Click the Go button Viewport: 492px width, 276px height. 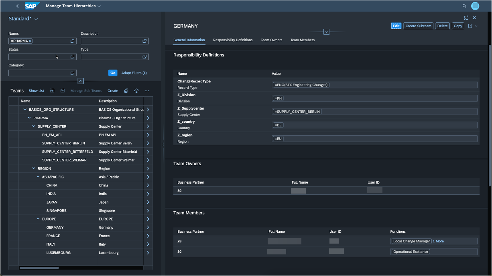point(113,73)
